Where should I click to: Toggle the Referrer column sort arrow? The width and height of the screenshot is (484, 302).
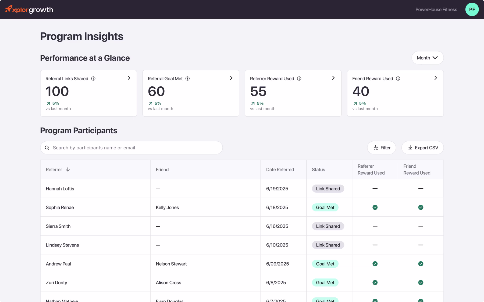pos(68,170)
